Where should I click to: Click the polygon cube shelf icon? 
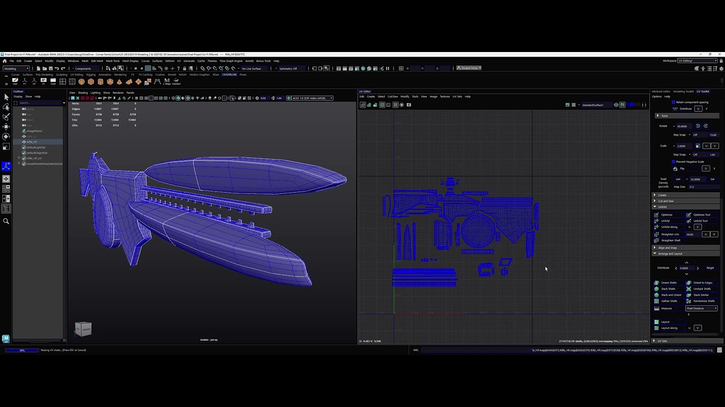pos(91,82)
